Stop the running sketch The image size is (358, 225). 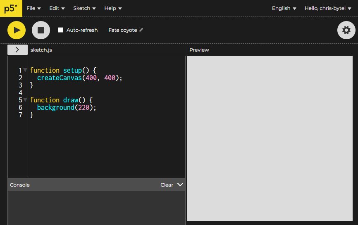(41, 30)
